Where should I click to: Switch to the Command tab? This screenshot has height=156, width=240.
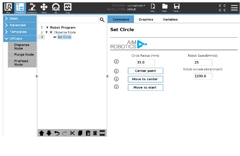point(121,19)
